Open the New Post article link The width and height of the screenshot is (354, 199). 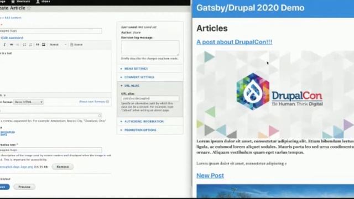(x=210, y=176)
